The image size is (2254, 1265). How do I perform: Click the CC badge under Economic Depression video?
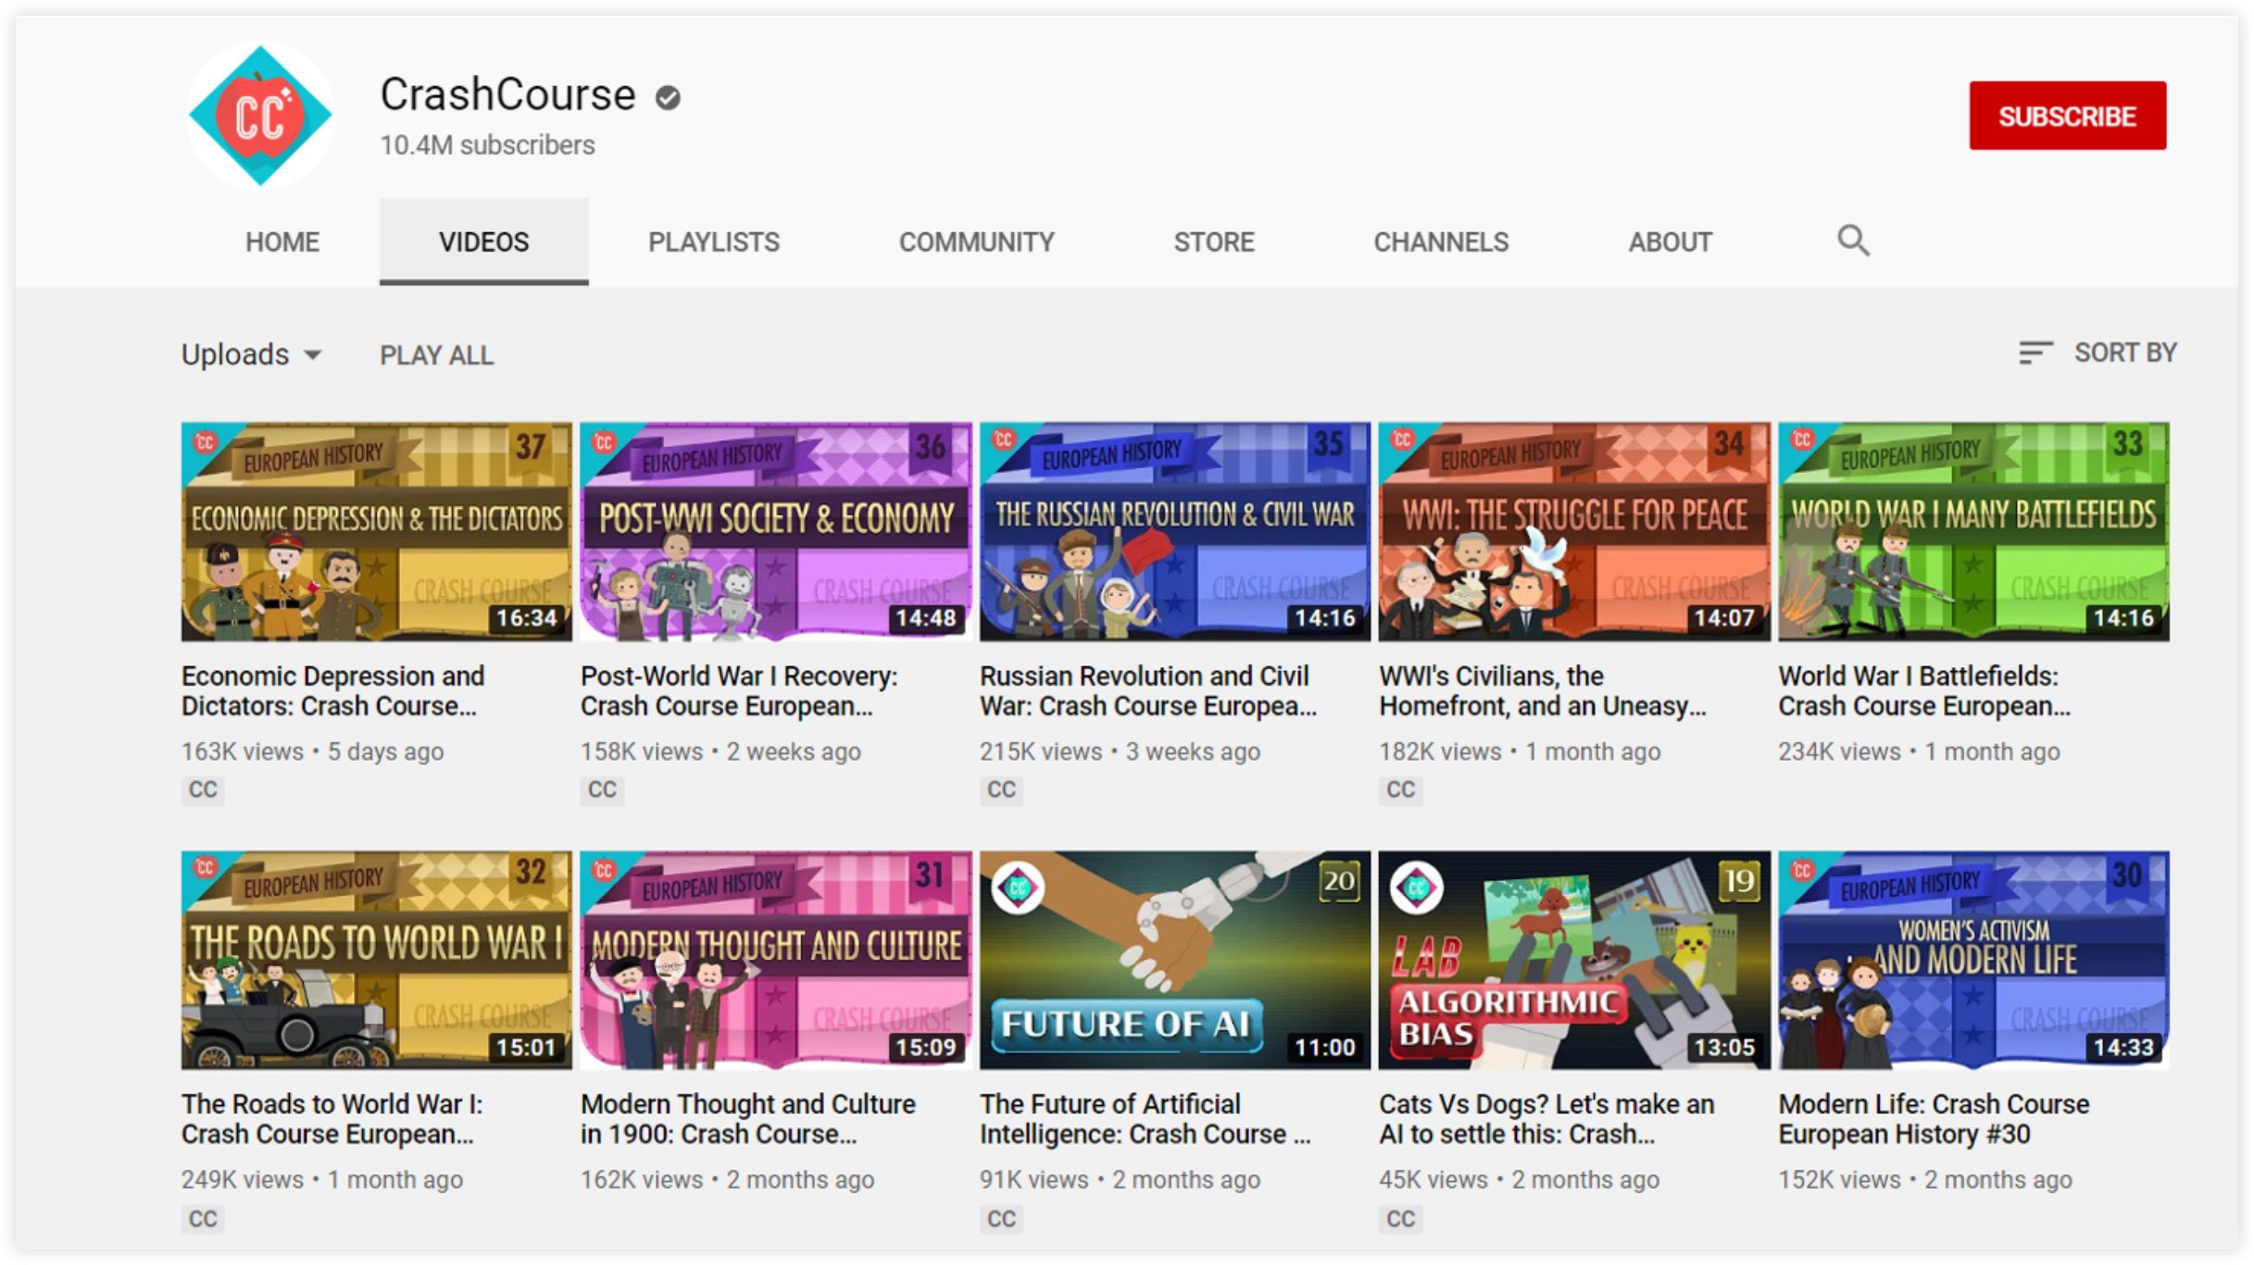tap(203, 789)
